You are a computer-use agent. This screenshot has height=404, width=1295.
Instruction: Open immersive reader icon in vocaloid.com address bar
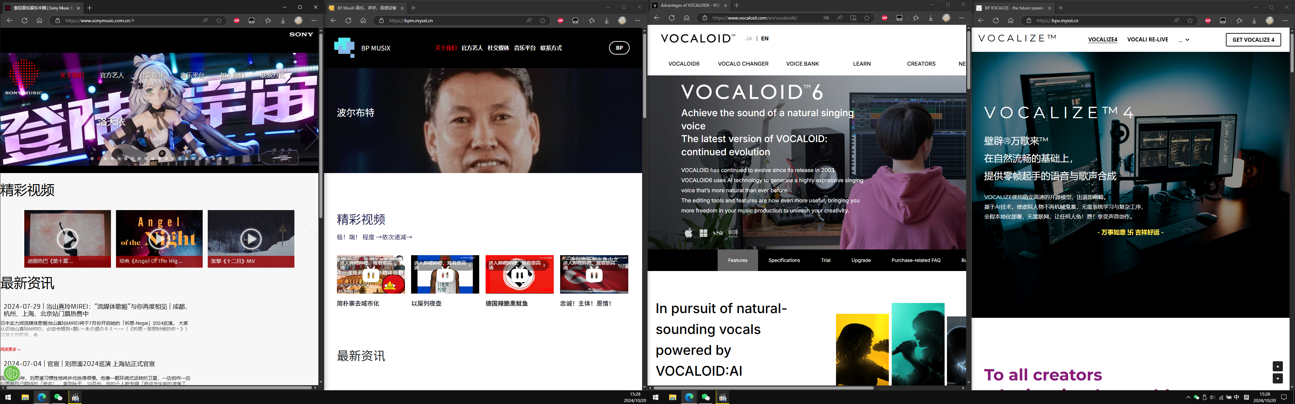pos(853,18)
